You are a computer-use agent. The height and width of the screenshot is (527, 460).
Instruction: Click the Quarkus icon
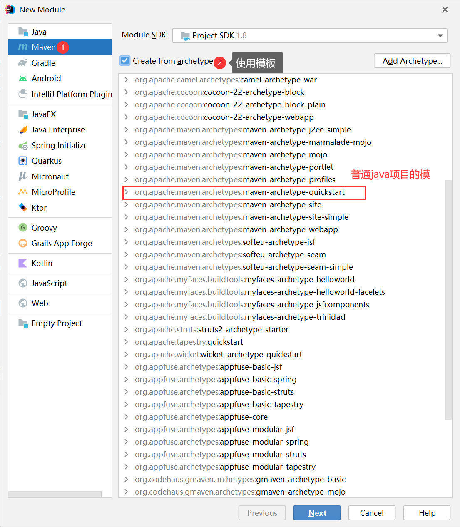click(x=23, y=161)
